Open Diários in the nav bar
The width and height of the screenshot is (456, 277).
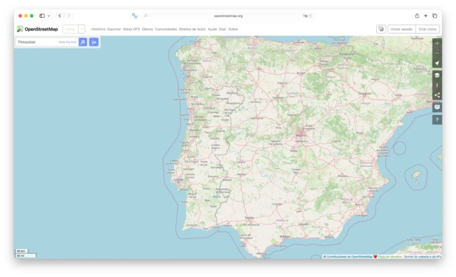click(147, 29)
